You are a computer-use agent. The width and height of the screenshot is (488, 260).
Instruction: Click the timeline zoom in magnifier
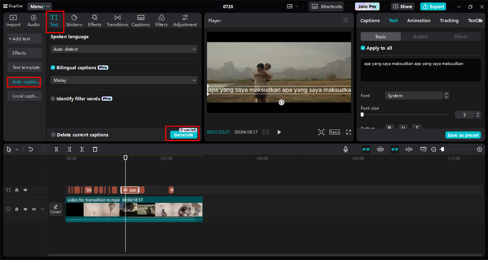(x=480, y=149)
